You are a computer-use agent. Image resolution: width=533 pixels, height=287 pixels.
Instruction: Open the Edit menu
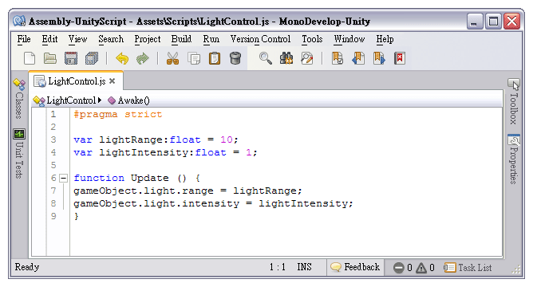49,39
